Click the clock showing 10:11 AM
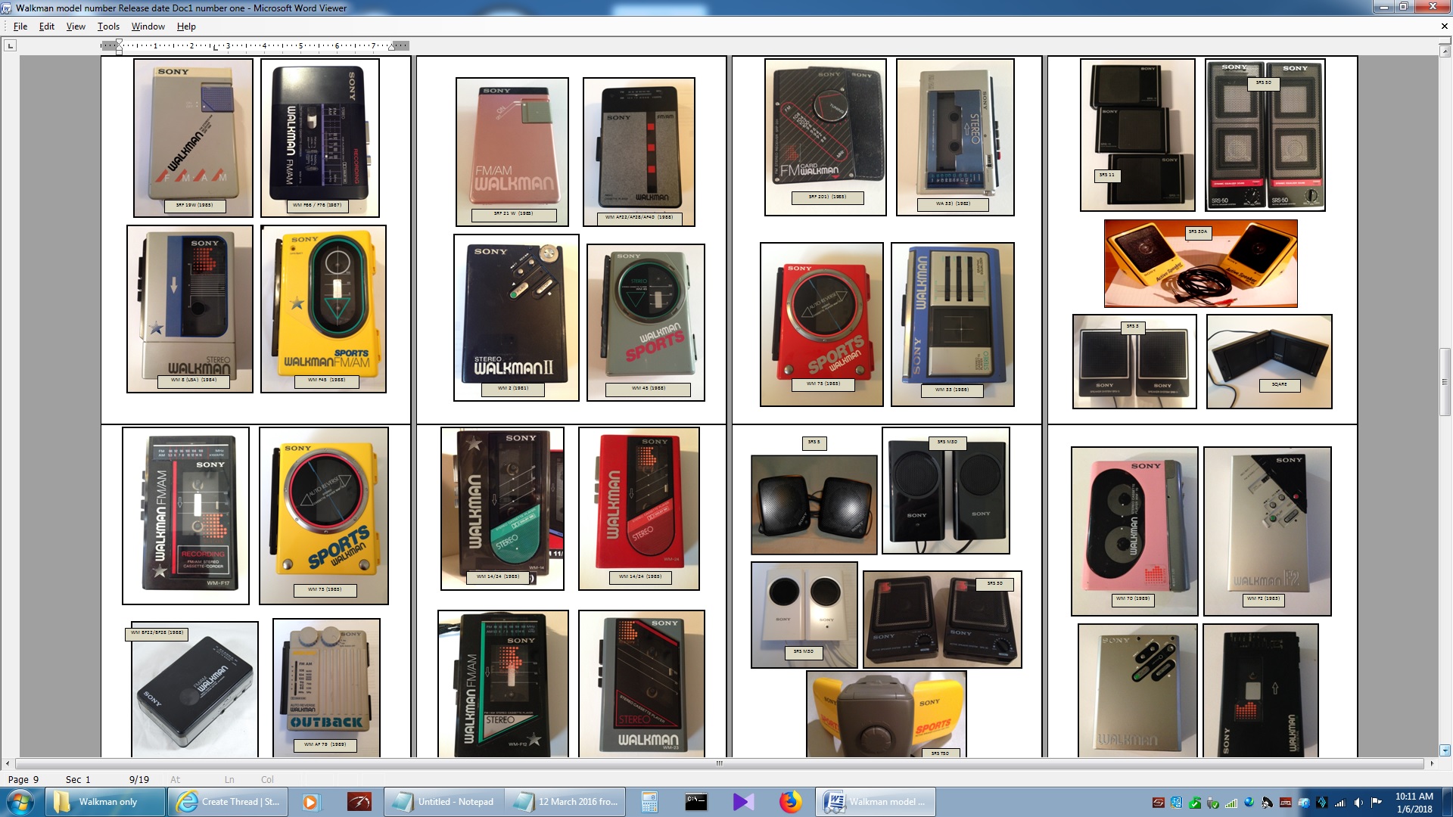 pyautogui.click(x=1414, y=802)
